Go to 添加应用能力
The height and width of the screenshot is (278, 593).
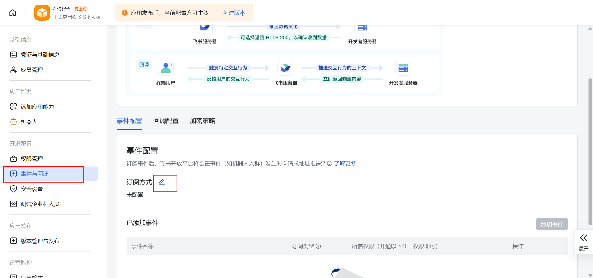pyautogui.click(x=37, y=107)
